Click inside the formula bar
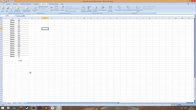 (109, 16)
